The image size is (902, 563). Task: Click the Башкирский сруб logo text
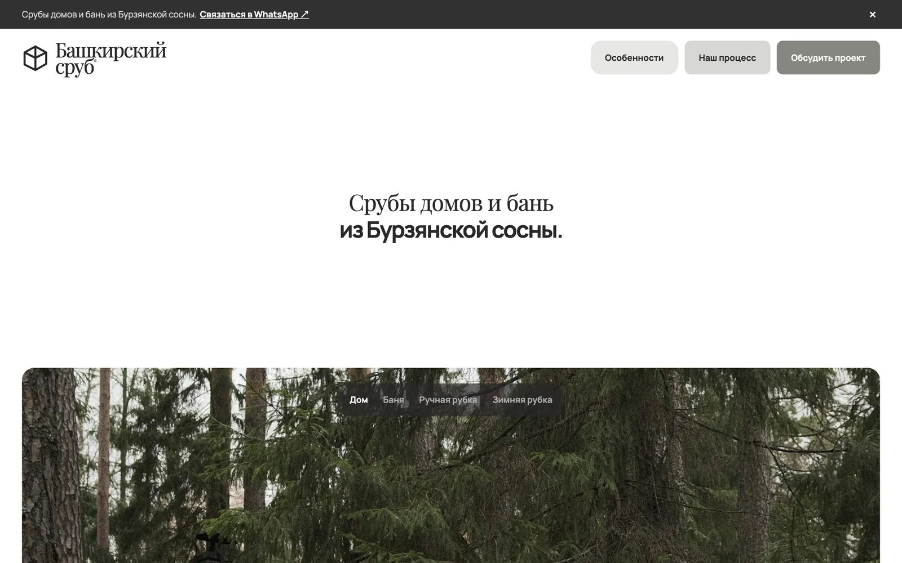[111, 59]
